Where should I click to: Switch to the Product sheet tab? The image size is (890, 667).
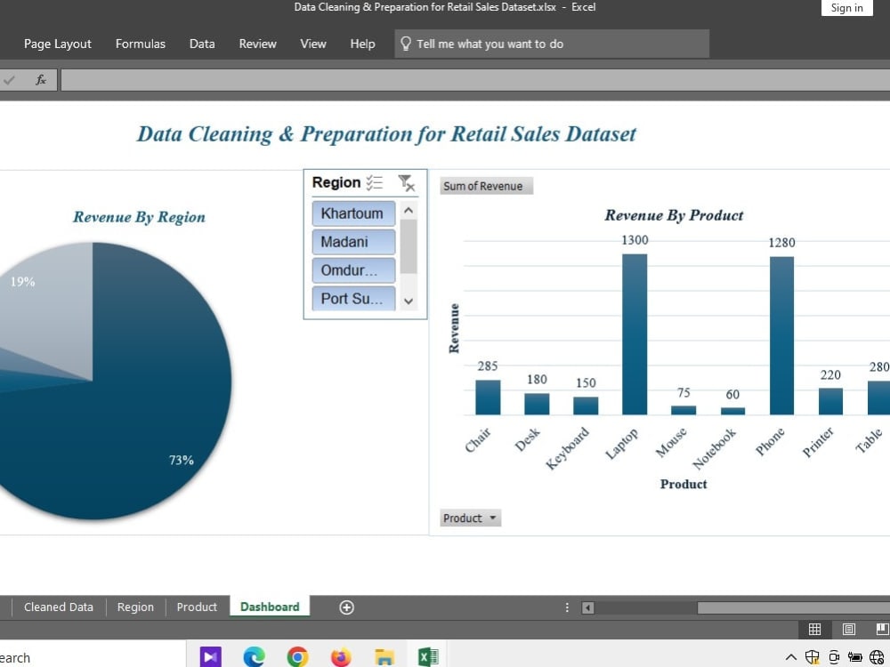tap(197, 607)
